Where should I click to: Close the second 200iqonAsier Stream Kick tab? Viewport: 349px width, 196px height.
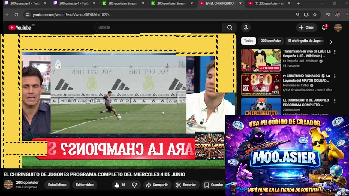pos(192,3)
